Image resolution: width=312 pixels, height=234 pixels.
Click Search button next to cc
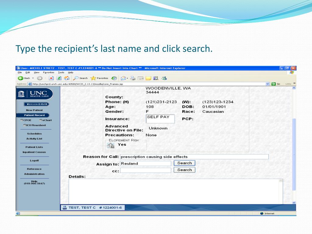pyautogui.click(x=184, y=170)
